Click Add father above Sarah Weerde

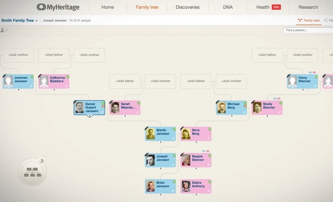125,81
